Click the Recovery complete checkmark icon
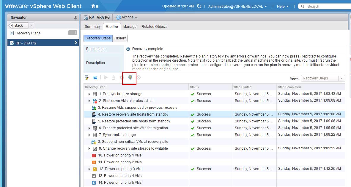The width and height of the screenshot is (351, 187). 128,49
